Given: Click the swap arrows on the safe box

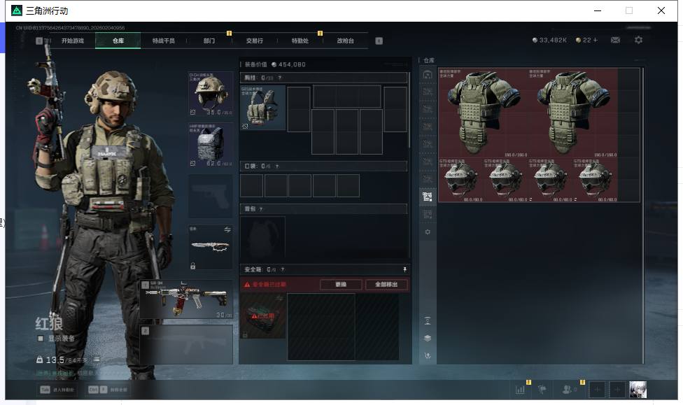Looking at the screenshot, I should [x=279, y=298].
